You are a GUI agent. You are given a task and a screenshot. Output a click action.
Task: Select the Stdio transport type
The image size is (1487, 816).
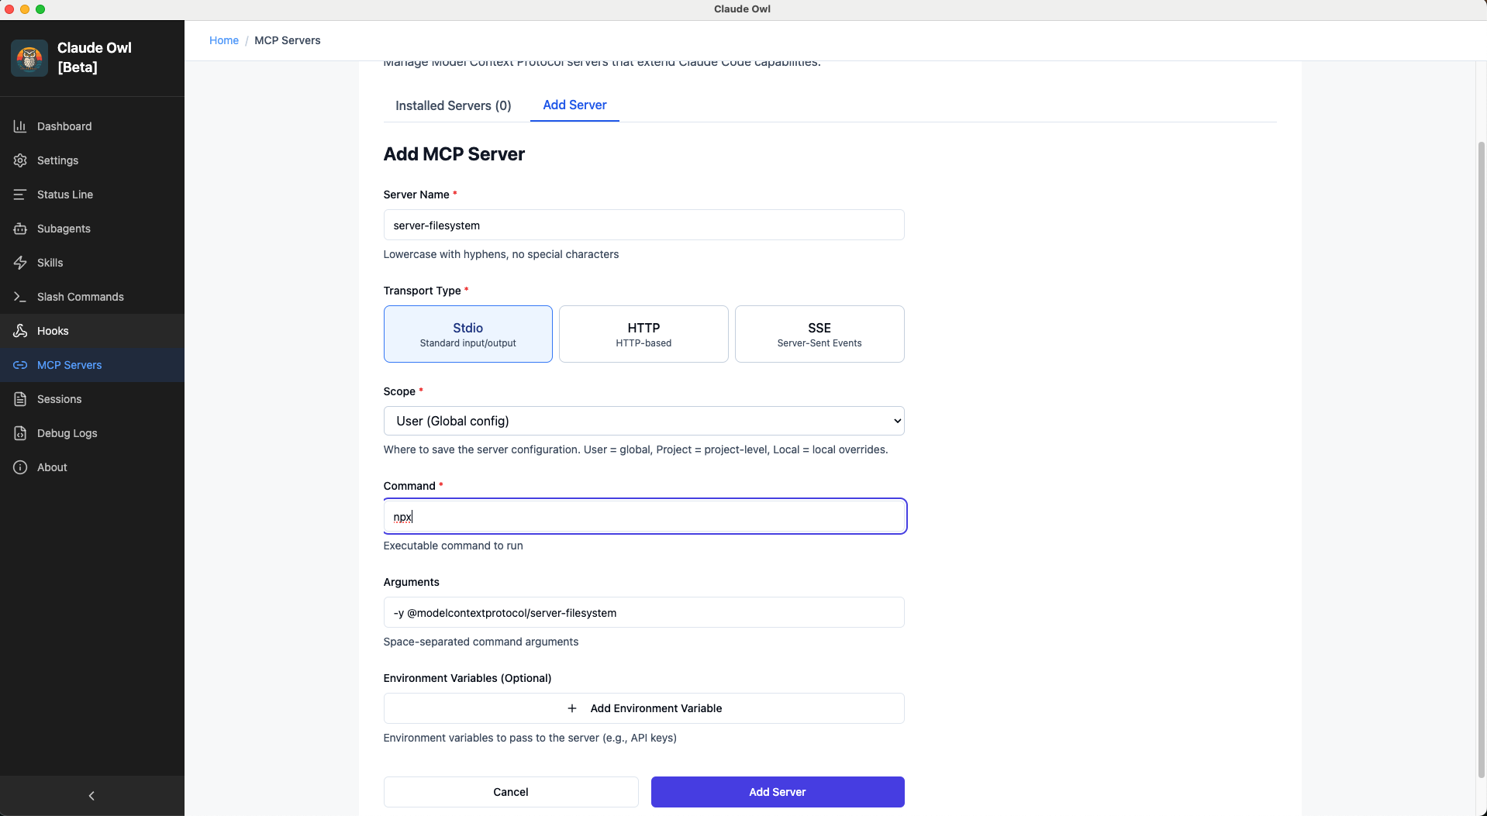[467, 334]
